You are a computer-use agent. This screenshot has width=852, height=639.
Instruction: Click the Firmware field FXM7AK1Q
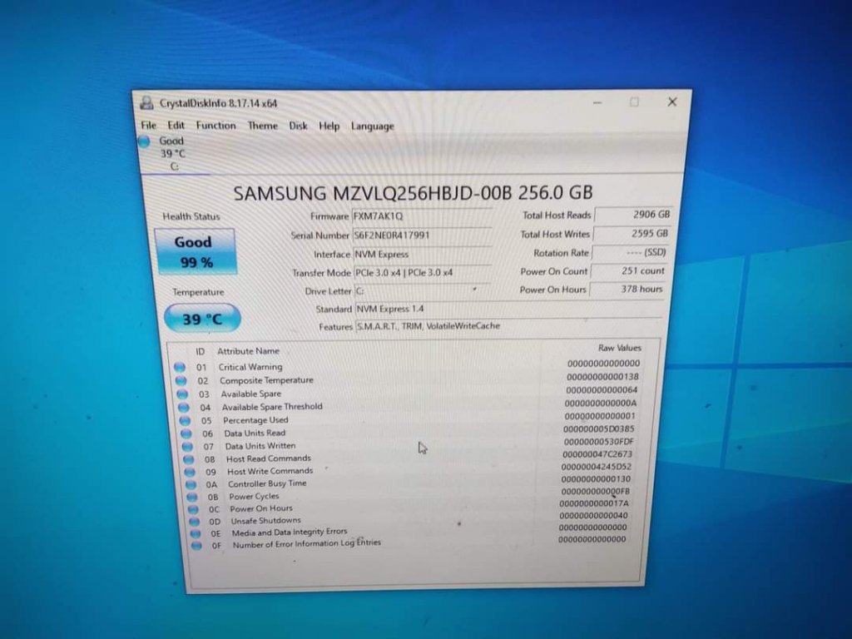point(422,215)
